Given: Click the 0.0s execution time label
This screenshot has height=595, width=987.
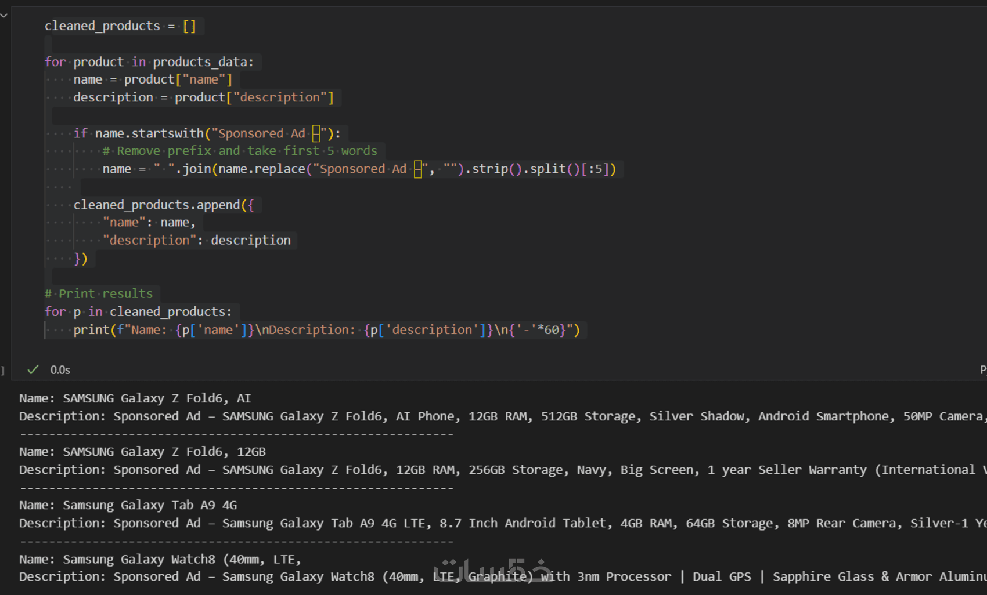Looking at the screenshot, I should coord(60,370).
